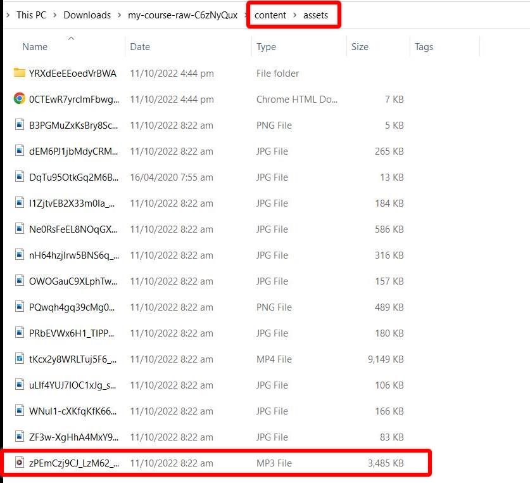Select file name 0CTEwR7yrclmFbwg...
Image resolution: width=530 pixels, height=483 pixels.
coord(74,99)
